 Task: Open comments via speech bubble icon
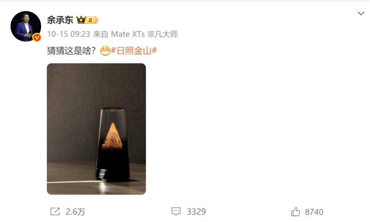click(x=176, y=211)
